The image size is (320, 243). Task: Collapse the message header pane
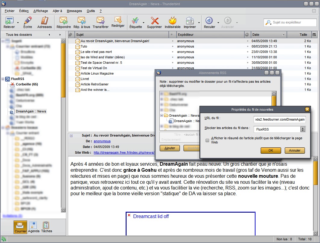click(71, 136)
